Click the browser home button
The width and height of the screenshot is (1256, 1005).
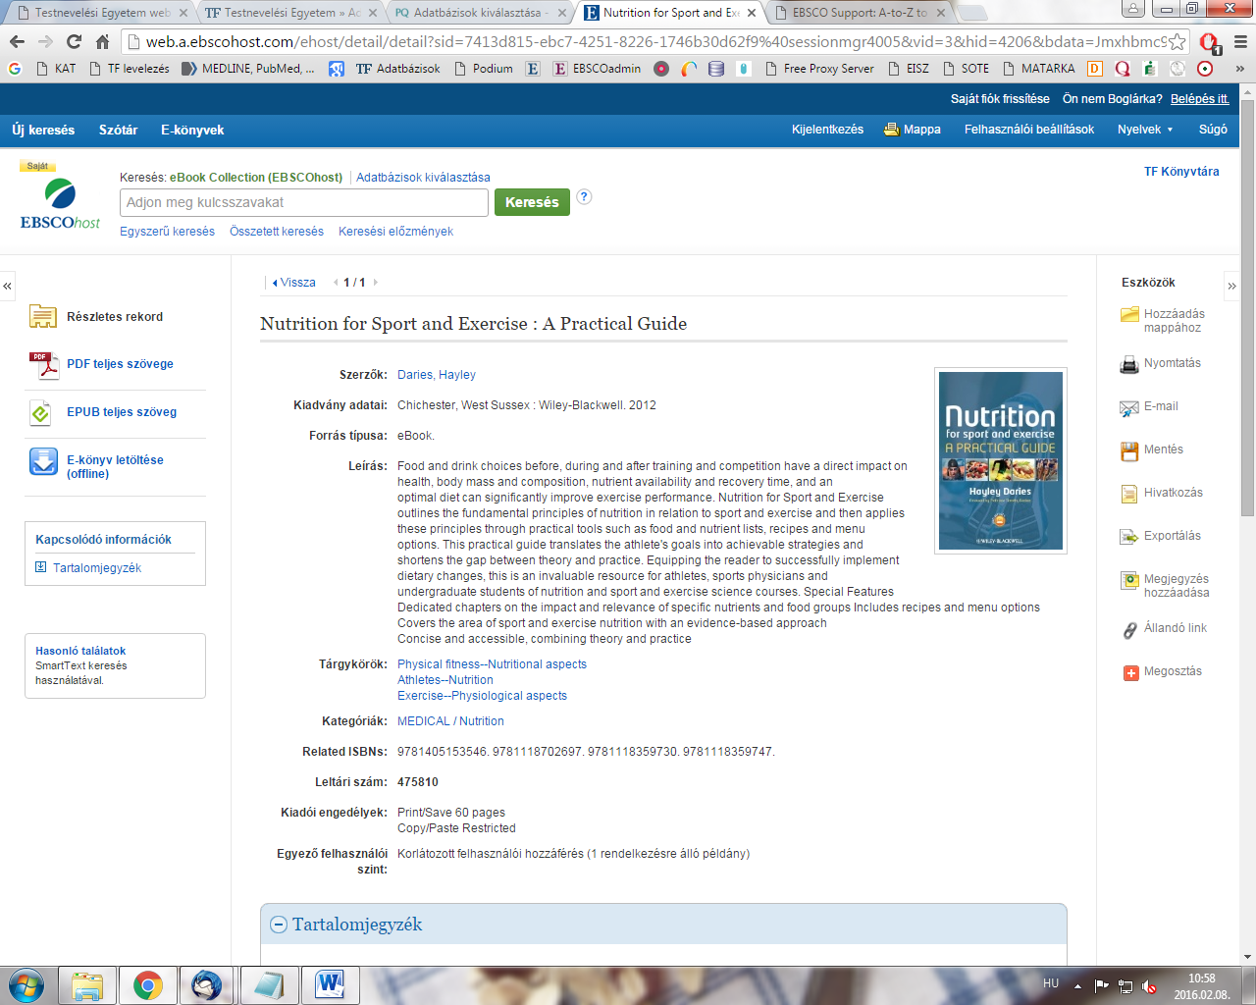(102, 41)
